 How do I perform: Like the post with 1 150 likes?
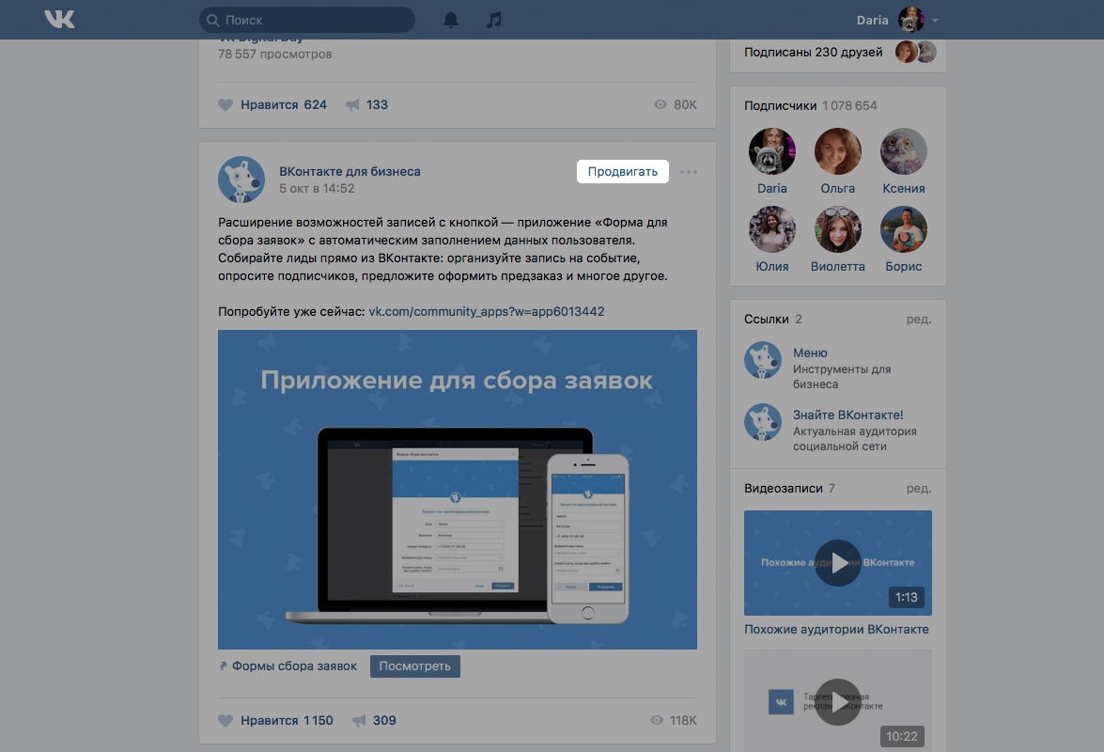275,720
